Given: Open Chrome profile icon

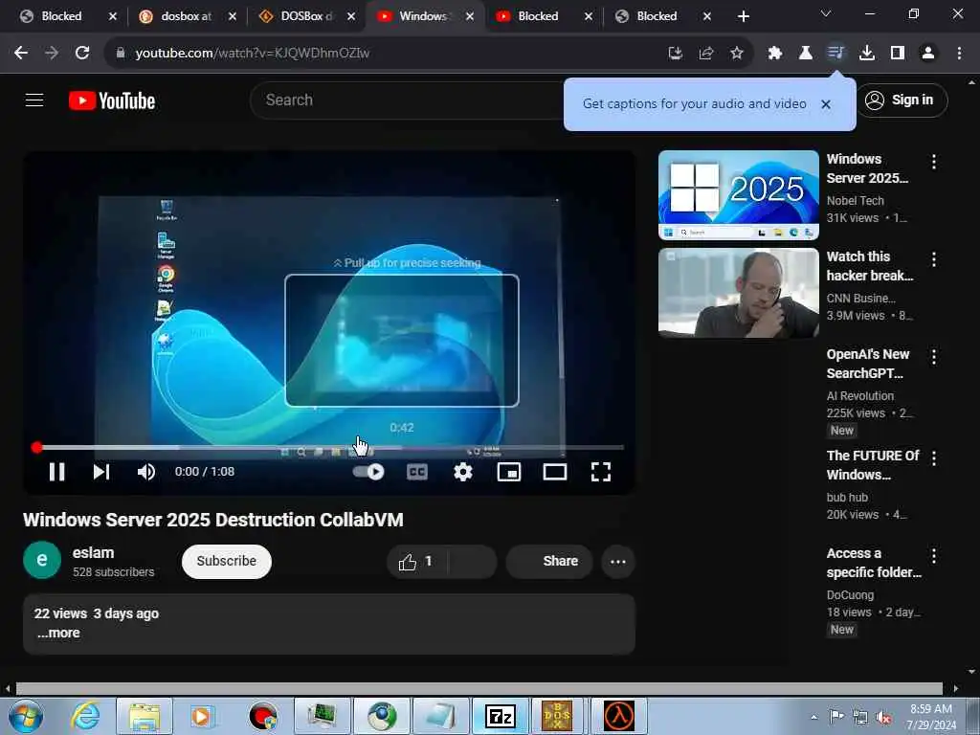Looking at the screenshot, I should pyautogui.click(x=928, y=54).
